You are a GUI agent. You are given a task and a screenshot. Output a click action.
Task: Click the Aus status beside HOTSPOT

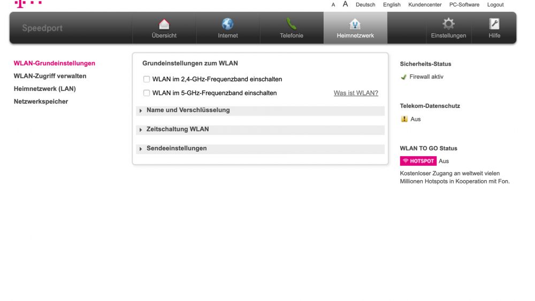pyautogui.click(x=444, y=161)
